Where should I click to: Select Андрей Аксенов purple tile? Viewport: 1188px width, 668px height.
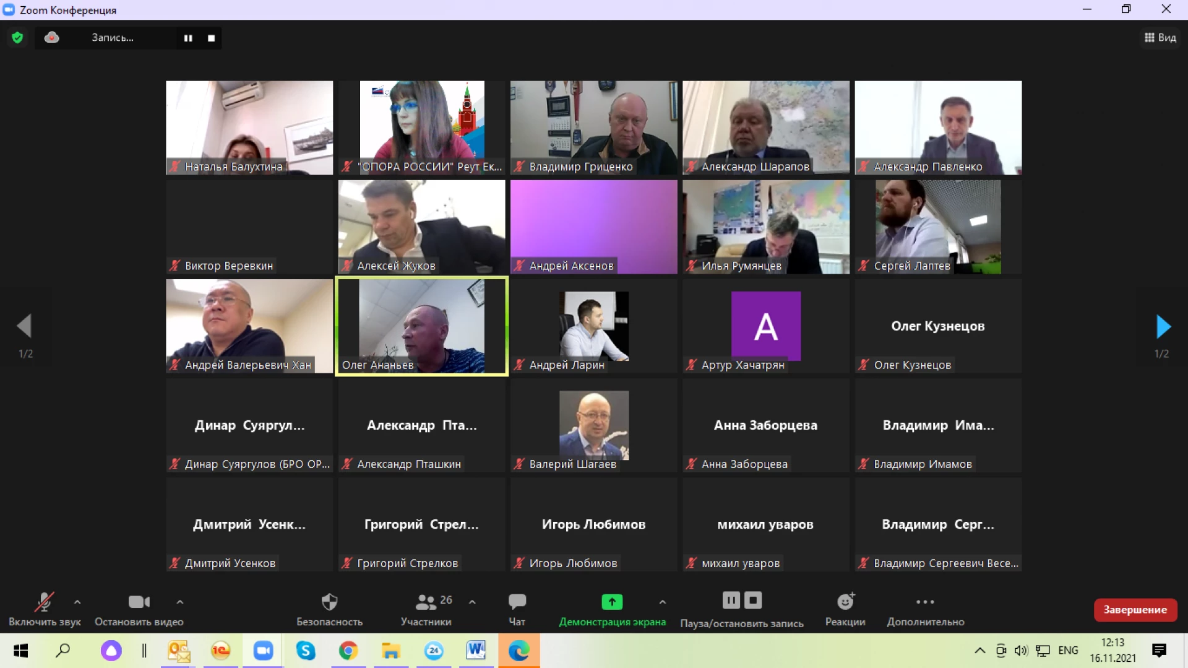click(x=593, y=227)
